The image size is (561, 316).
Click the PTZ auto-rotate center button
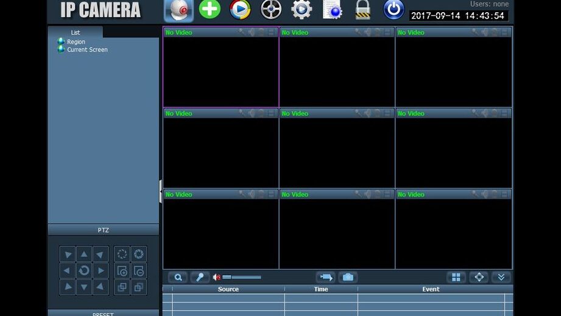coord(84,270)
